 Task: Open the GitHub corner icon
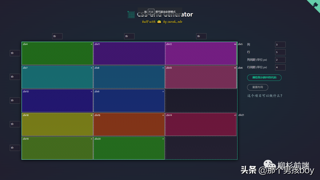pyautogui.click(x=315, y=4)
